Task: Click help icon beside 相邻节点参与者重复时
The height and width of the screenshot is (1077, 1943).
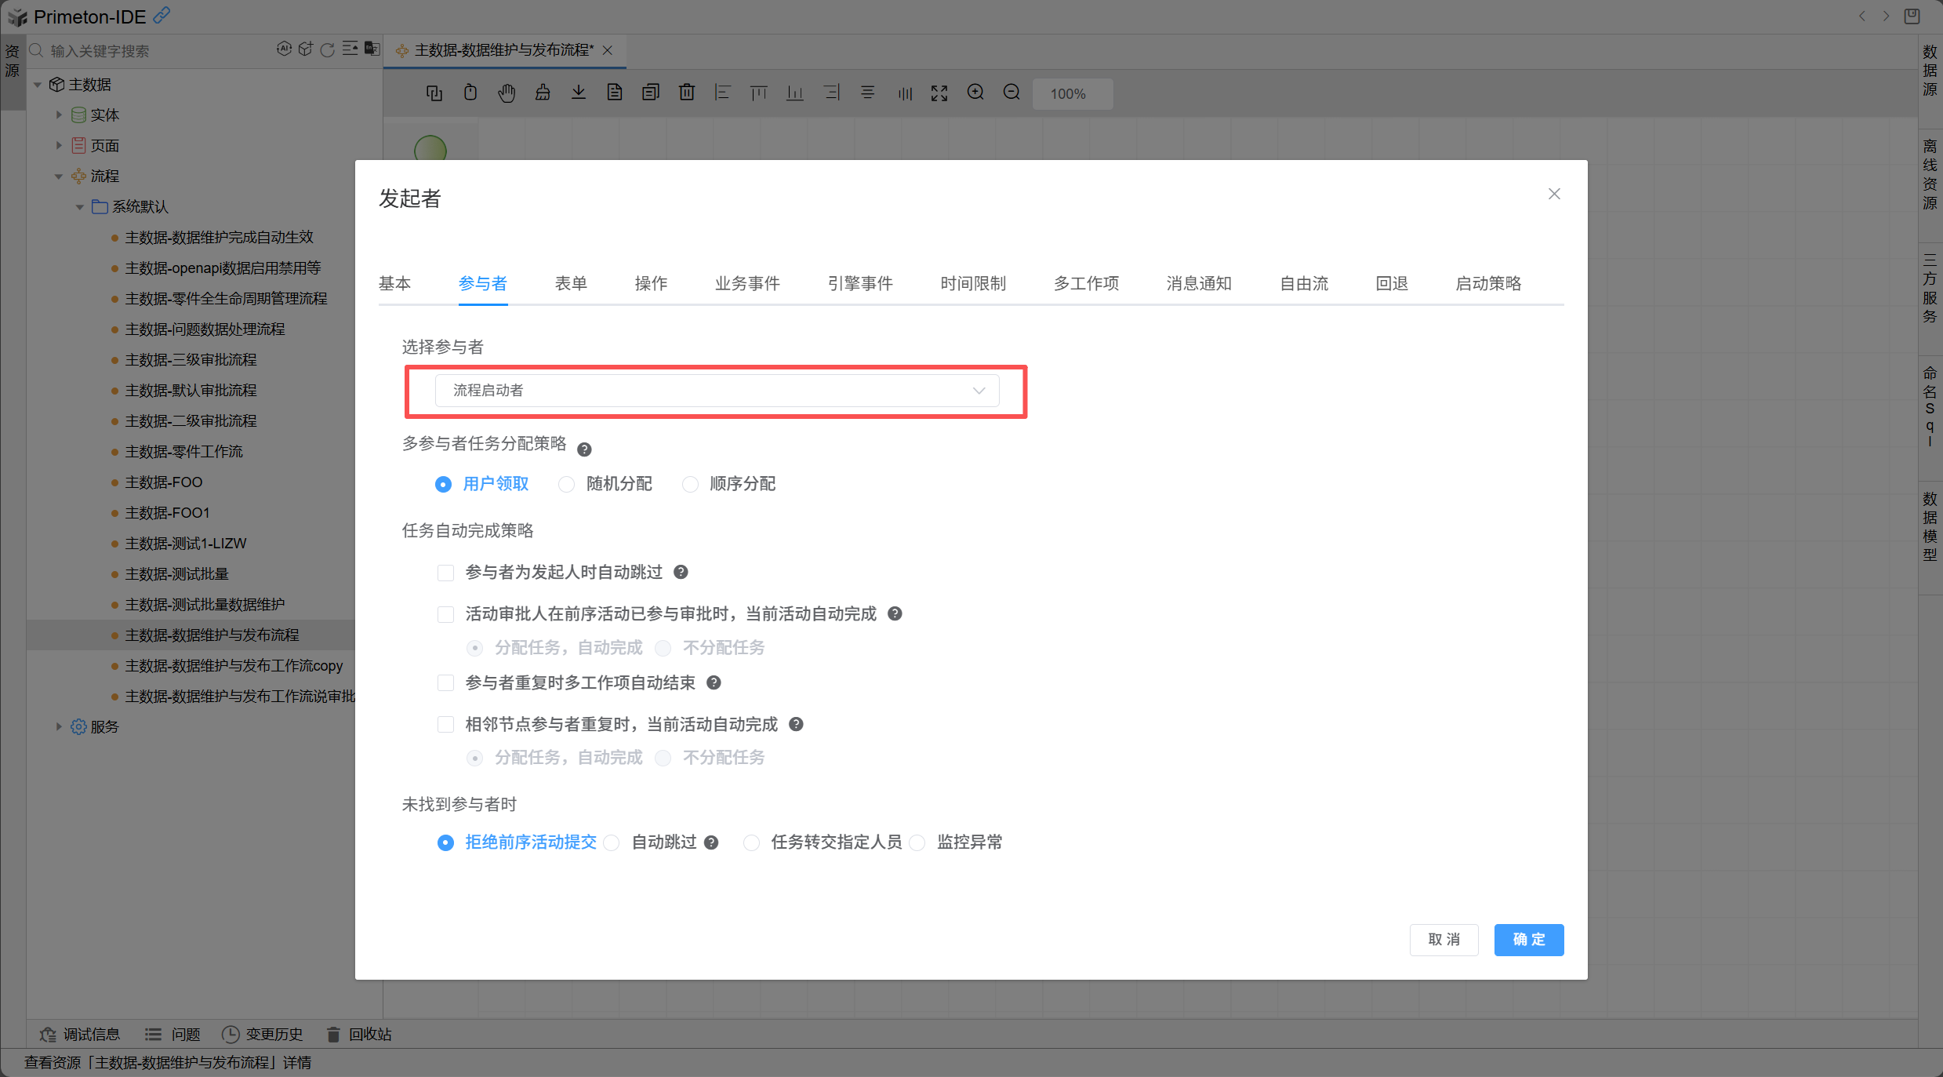Action: (796, 725)
